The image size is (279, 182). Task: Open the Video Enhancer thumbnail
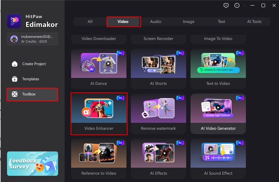tap(99, 109)
